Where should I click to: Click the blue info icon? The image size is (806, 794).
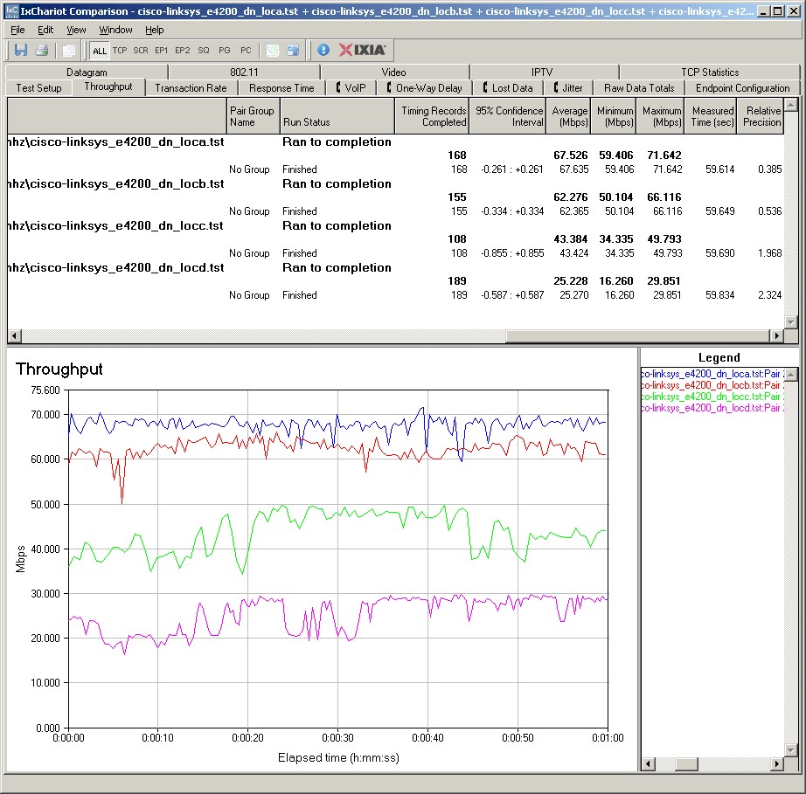point(323,50)
